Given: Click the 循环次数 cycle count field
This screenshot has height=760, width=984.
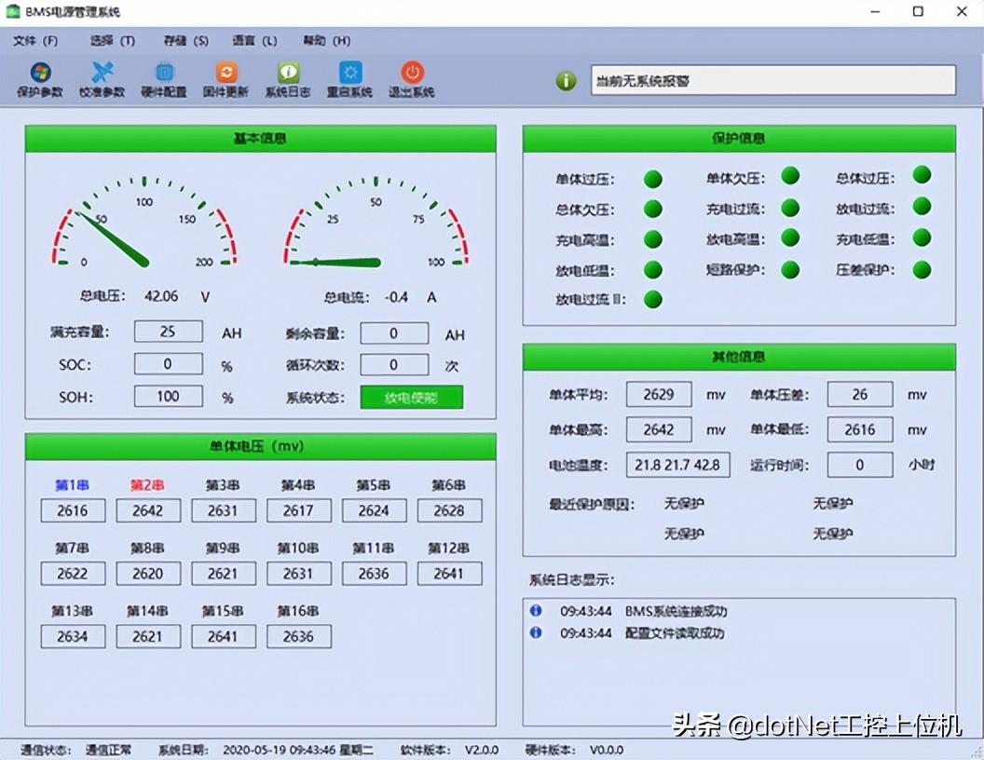Looking at the screenshot, I should [x=394, y=365].
